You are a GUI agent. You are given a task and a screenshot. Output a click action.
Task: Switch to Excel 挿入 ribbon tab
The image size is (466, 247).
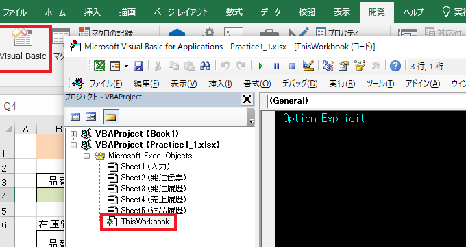pos(92,12)
